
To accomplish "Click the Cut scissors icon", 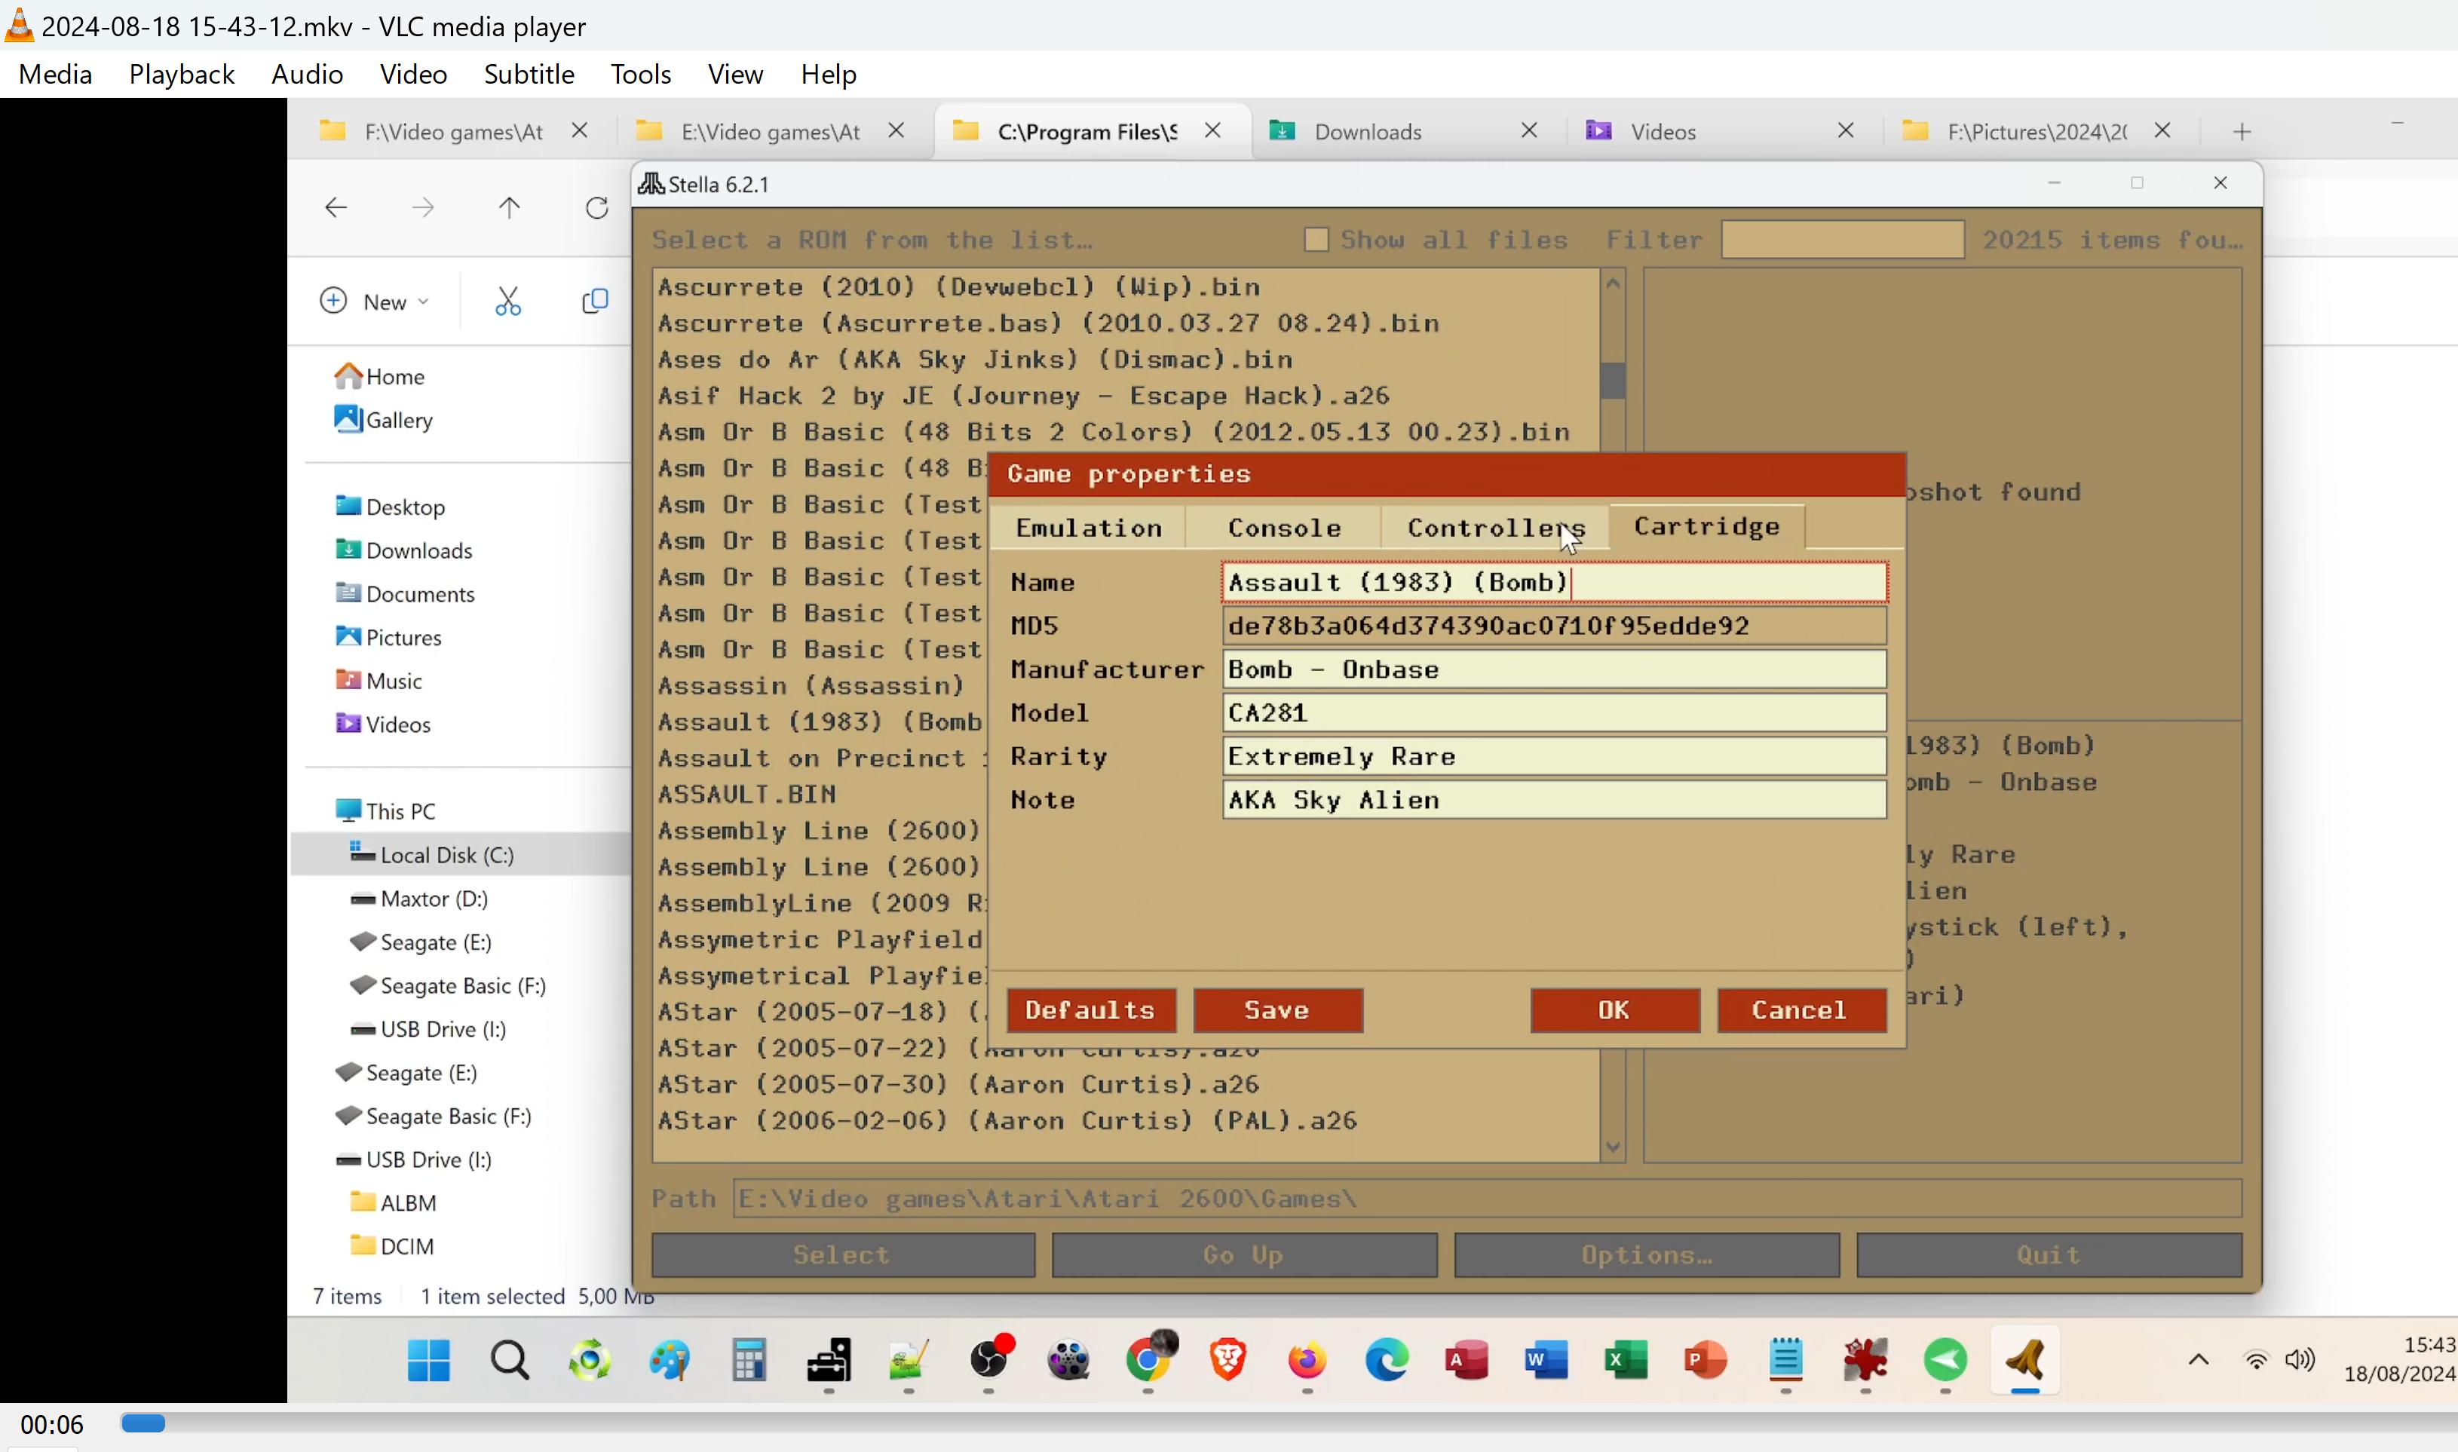I will click(x=507, y=302).
